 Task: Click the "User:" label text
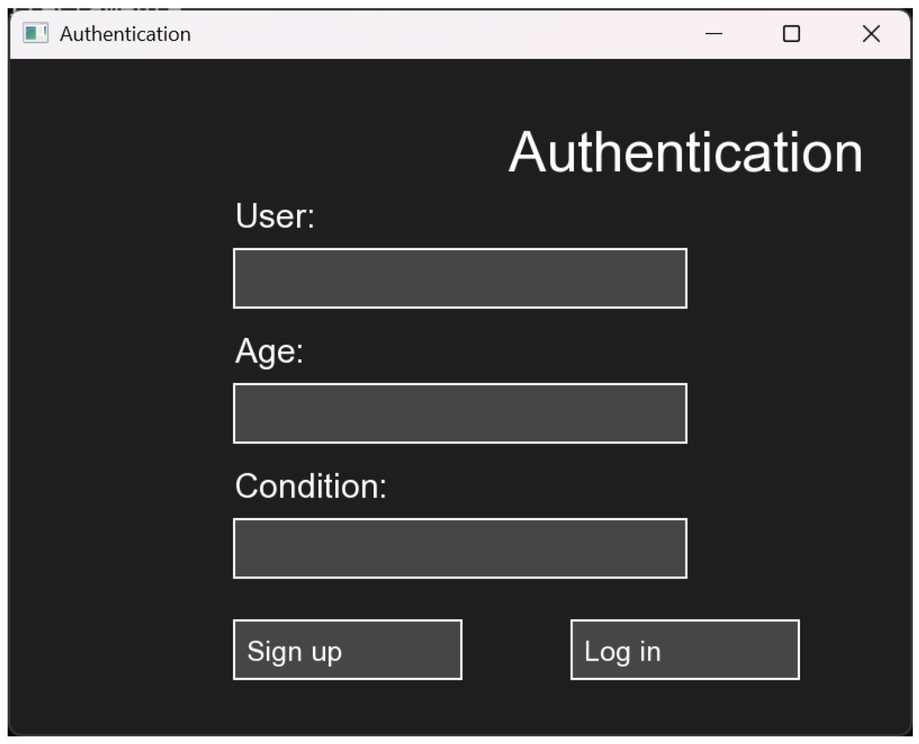click(275, 216)
